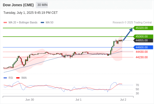Click the RSI legend label
Viewport: 154px width, 104px height.
click(x=11, y=78)
